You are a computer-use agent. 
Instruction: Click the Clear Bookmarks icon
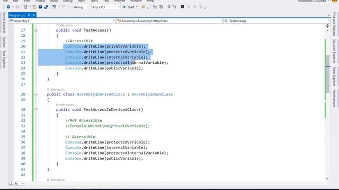pos(200,7)
